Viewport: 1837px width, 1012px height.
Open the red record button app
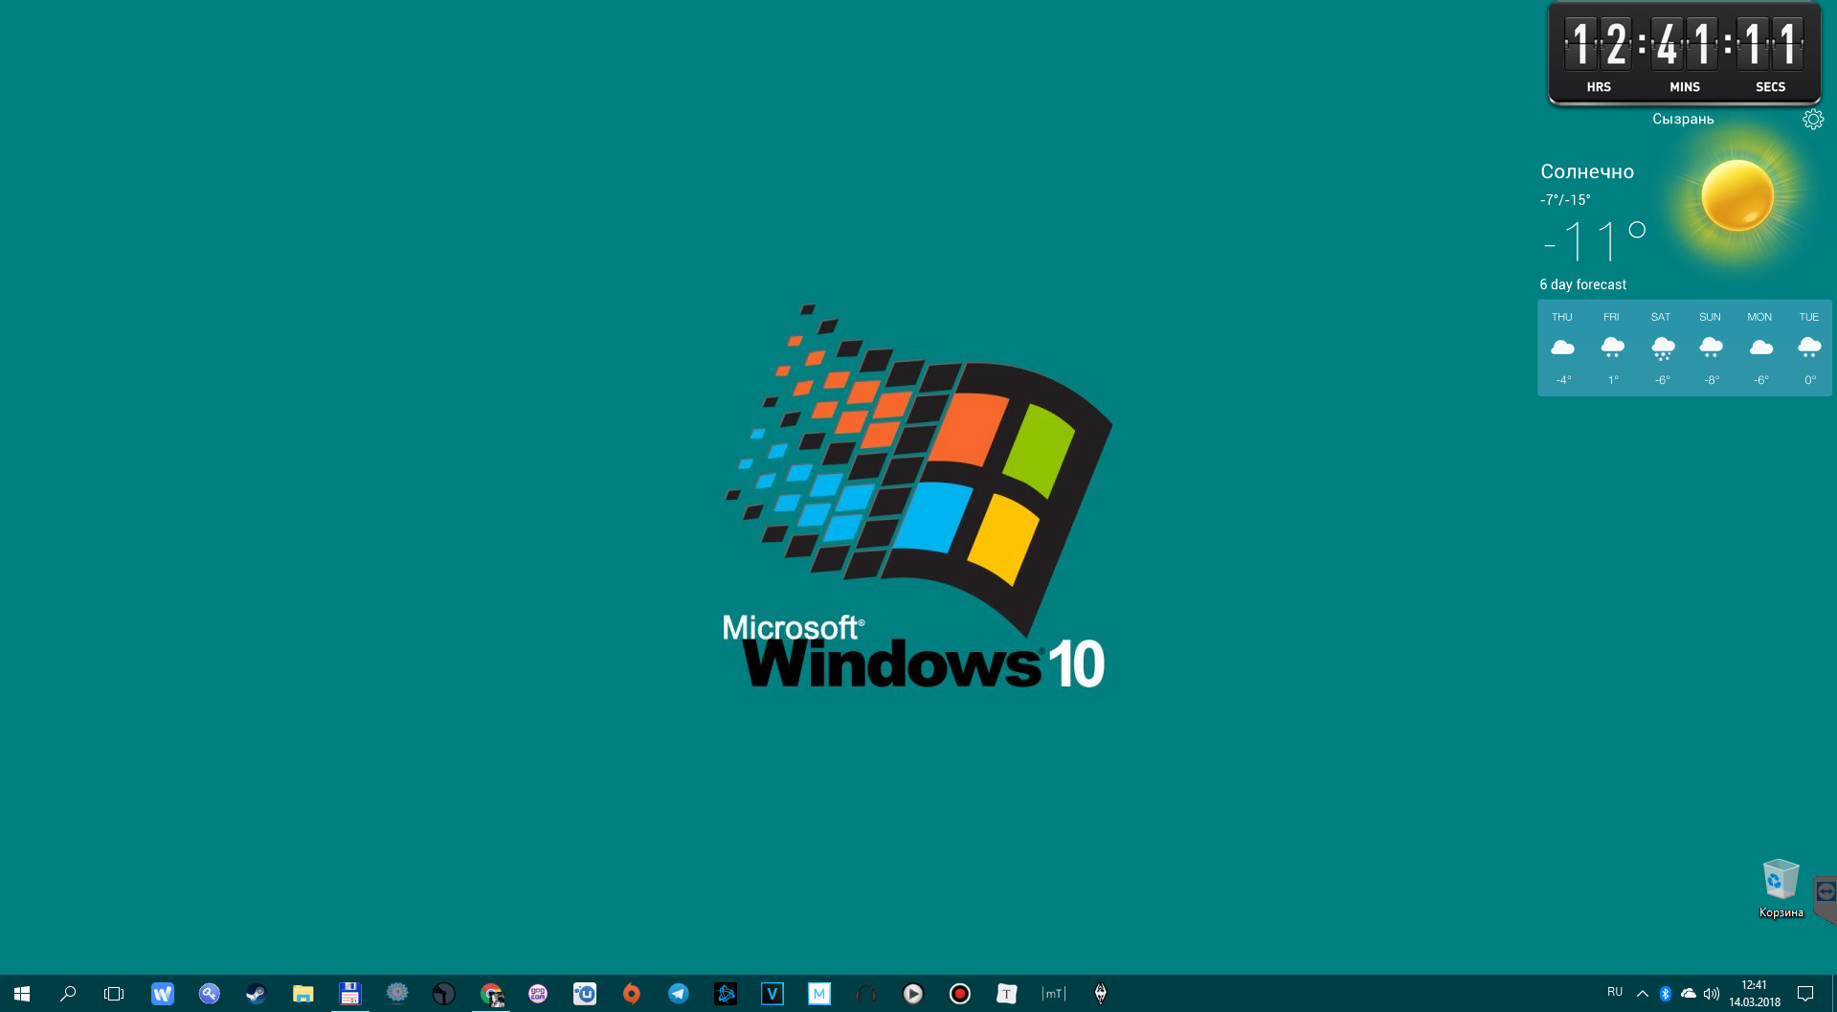point(960,994)
